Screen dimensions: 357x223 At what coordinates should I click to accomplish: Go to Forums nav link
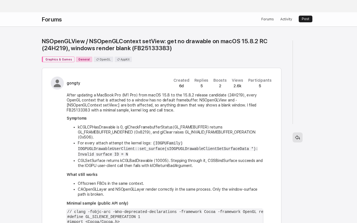267,19
